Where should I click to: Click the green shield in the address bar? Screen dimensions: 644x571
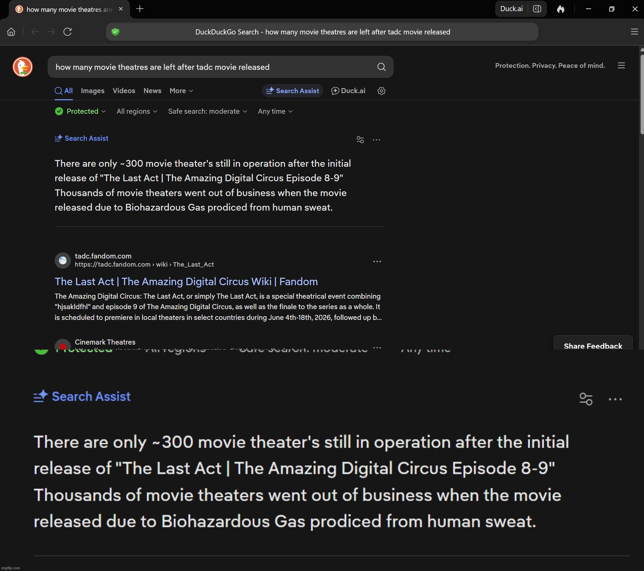point(115,32)
